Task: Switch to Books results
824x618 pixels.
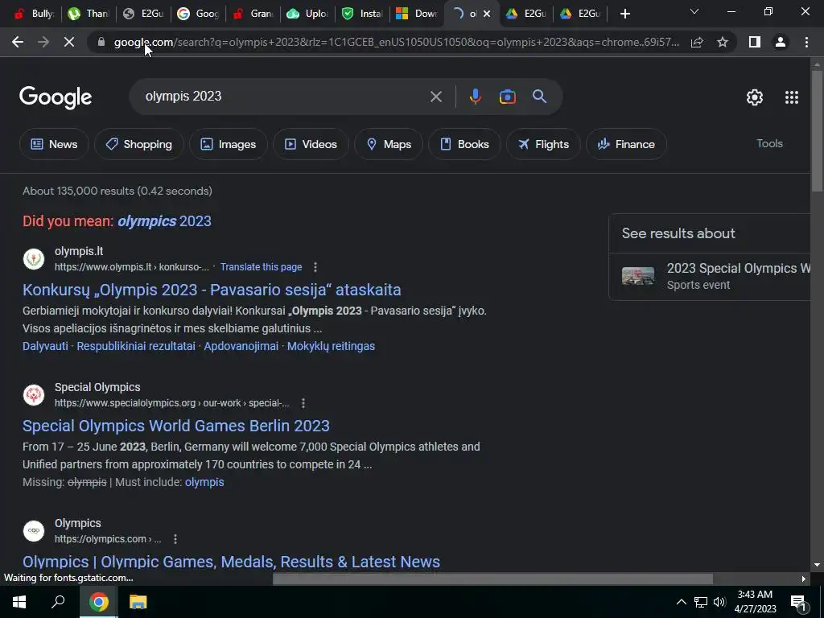Action: [x=464, y=144]
